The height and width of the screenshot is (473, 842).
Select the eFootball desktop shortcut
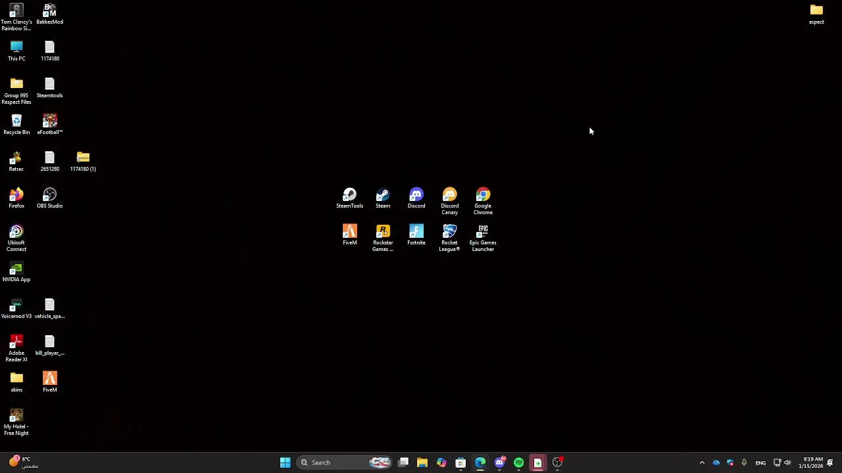50,125
